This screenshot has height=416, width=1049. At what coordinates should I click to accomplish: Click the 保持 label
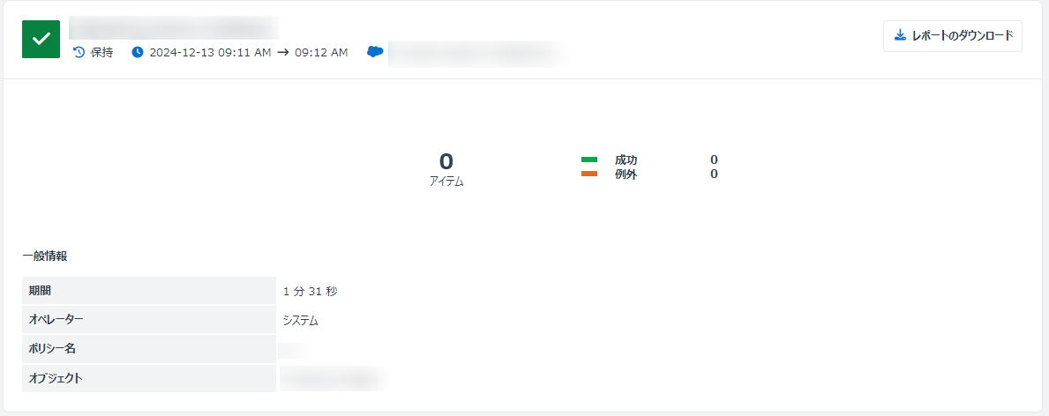tap(101, 52)
